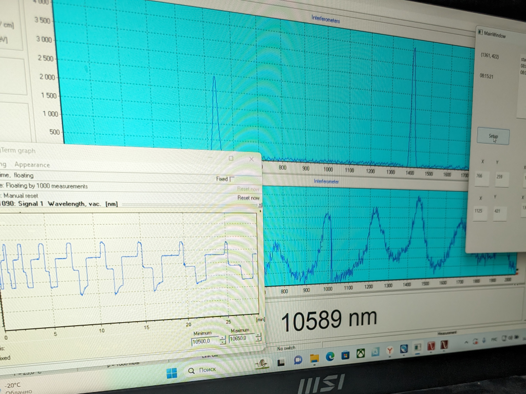Click the Minimum value field 10500,0
The image size is (526, 394).
coord(204,341)
